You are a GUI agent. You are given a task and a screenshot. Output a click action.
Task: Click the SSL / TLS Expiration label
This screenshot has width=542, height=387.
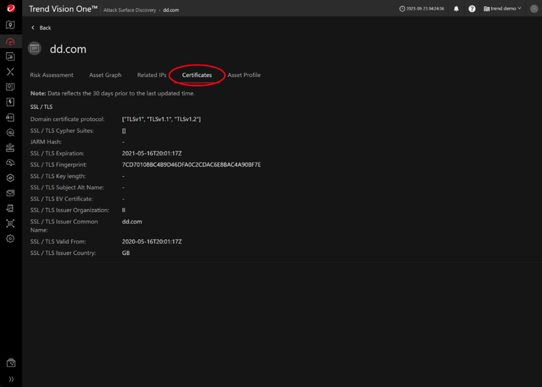(x=57, y=153)
